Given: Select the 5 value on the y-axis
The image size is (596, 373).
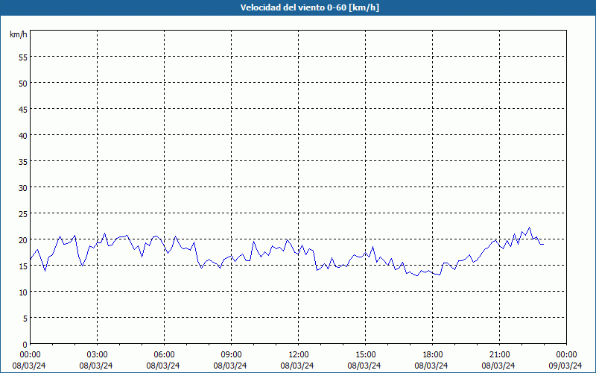Looking at the screenshot, I should [x=25, y=319].
